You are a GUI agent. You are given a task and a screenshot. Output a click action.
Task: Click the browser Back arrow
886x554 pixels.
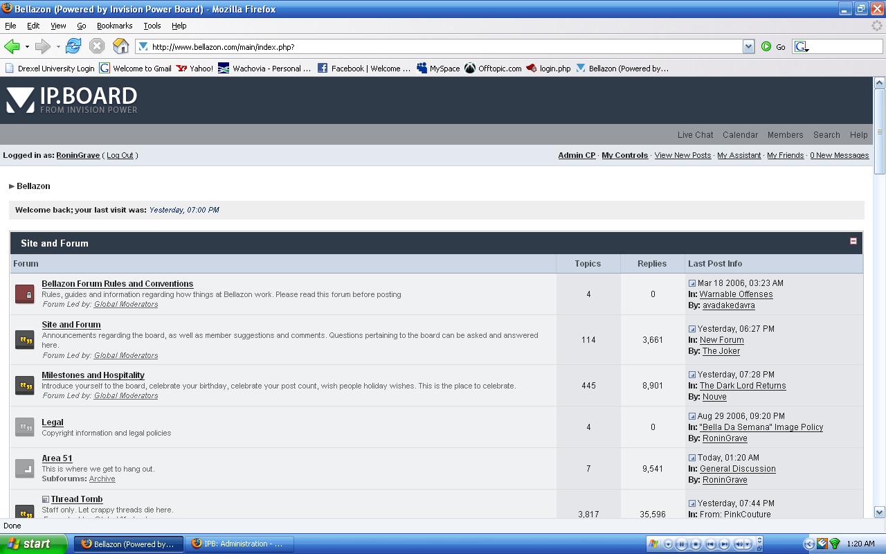tap(12, 46)
